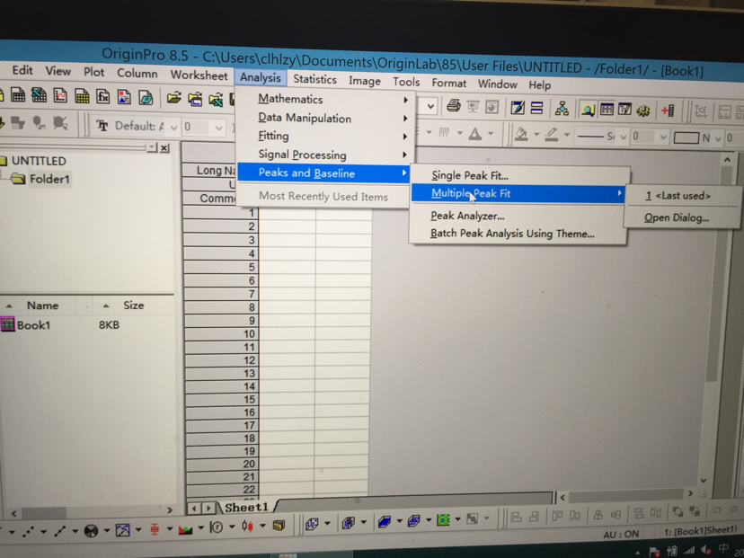Click the Open project folder icon
Screen dimensions: 744x558
point(173,98)
